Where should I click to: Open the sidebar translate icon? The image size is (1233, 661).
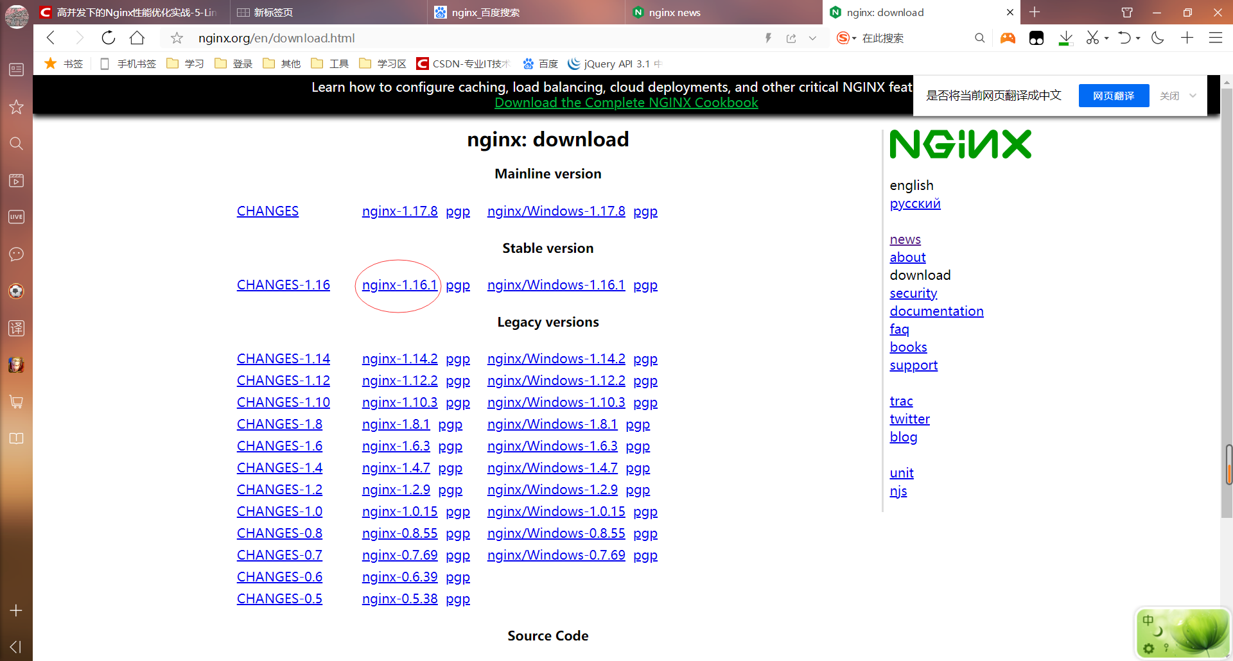pos(16,328)
